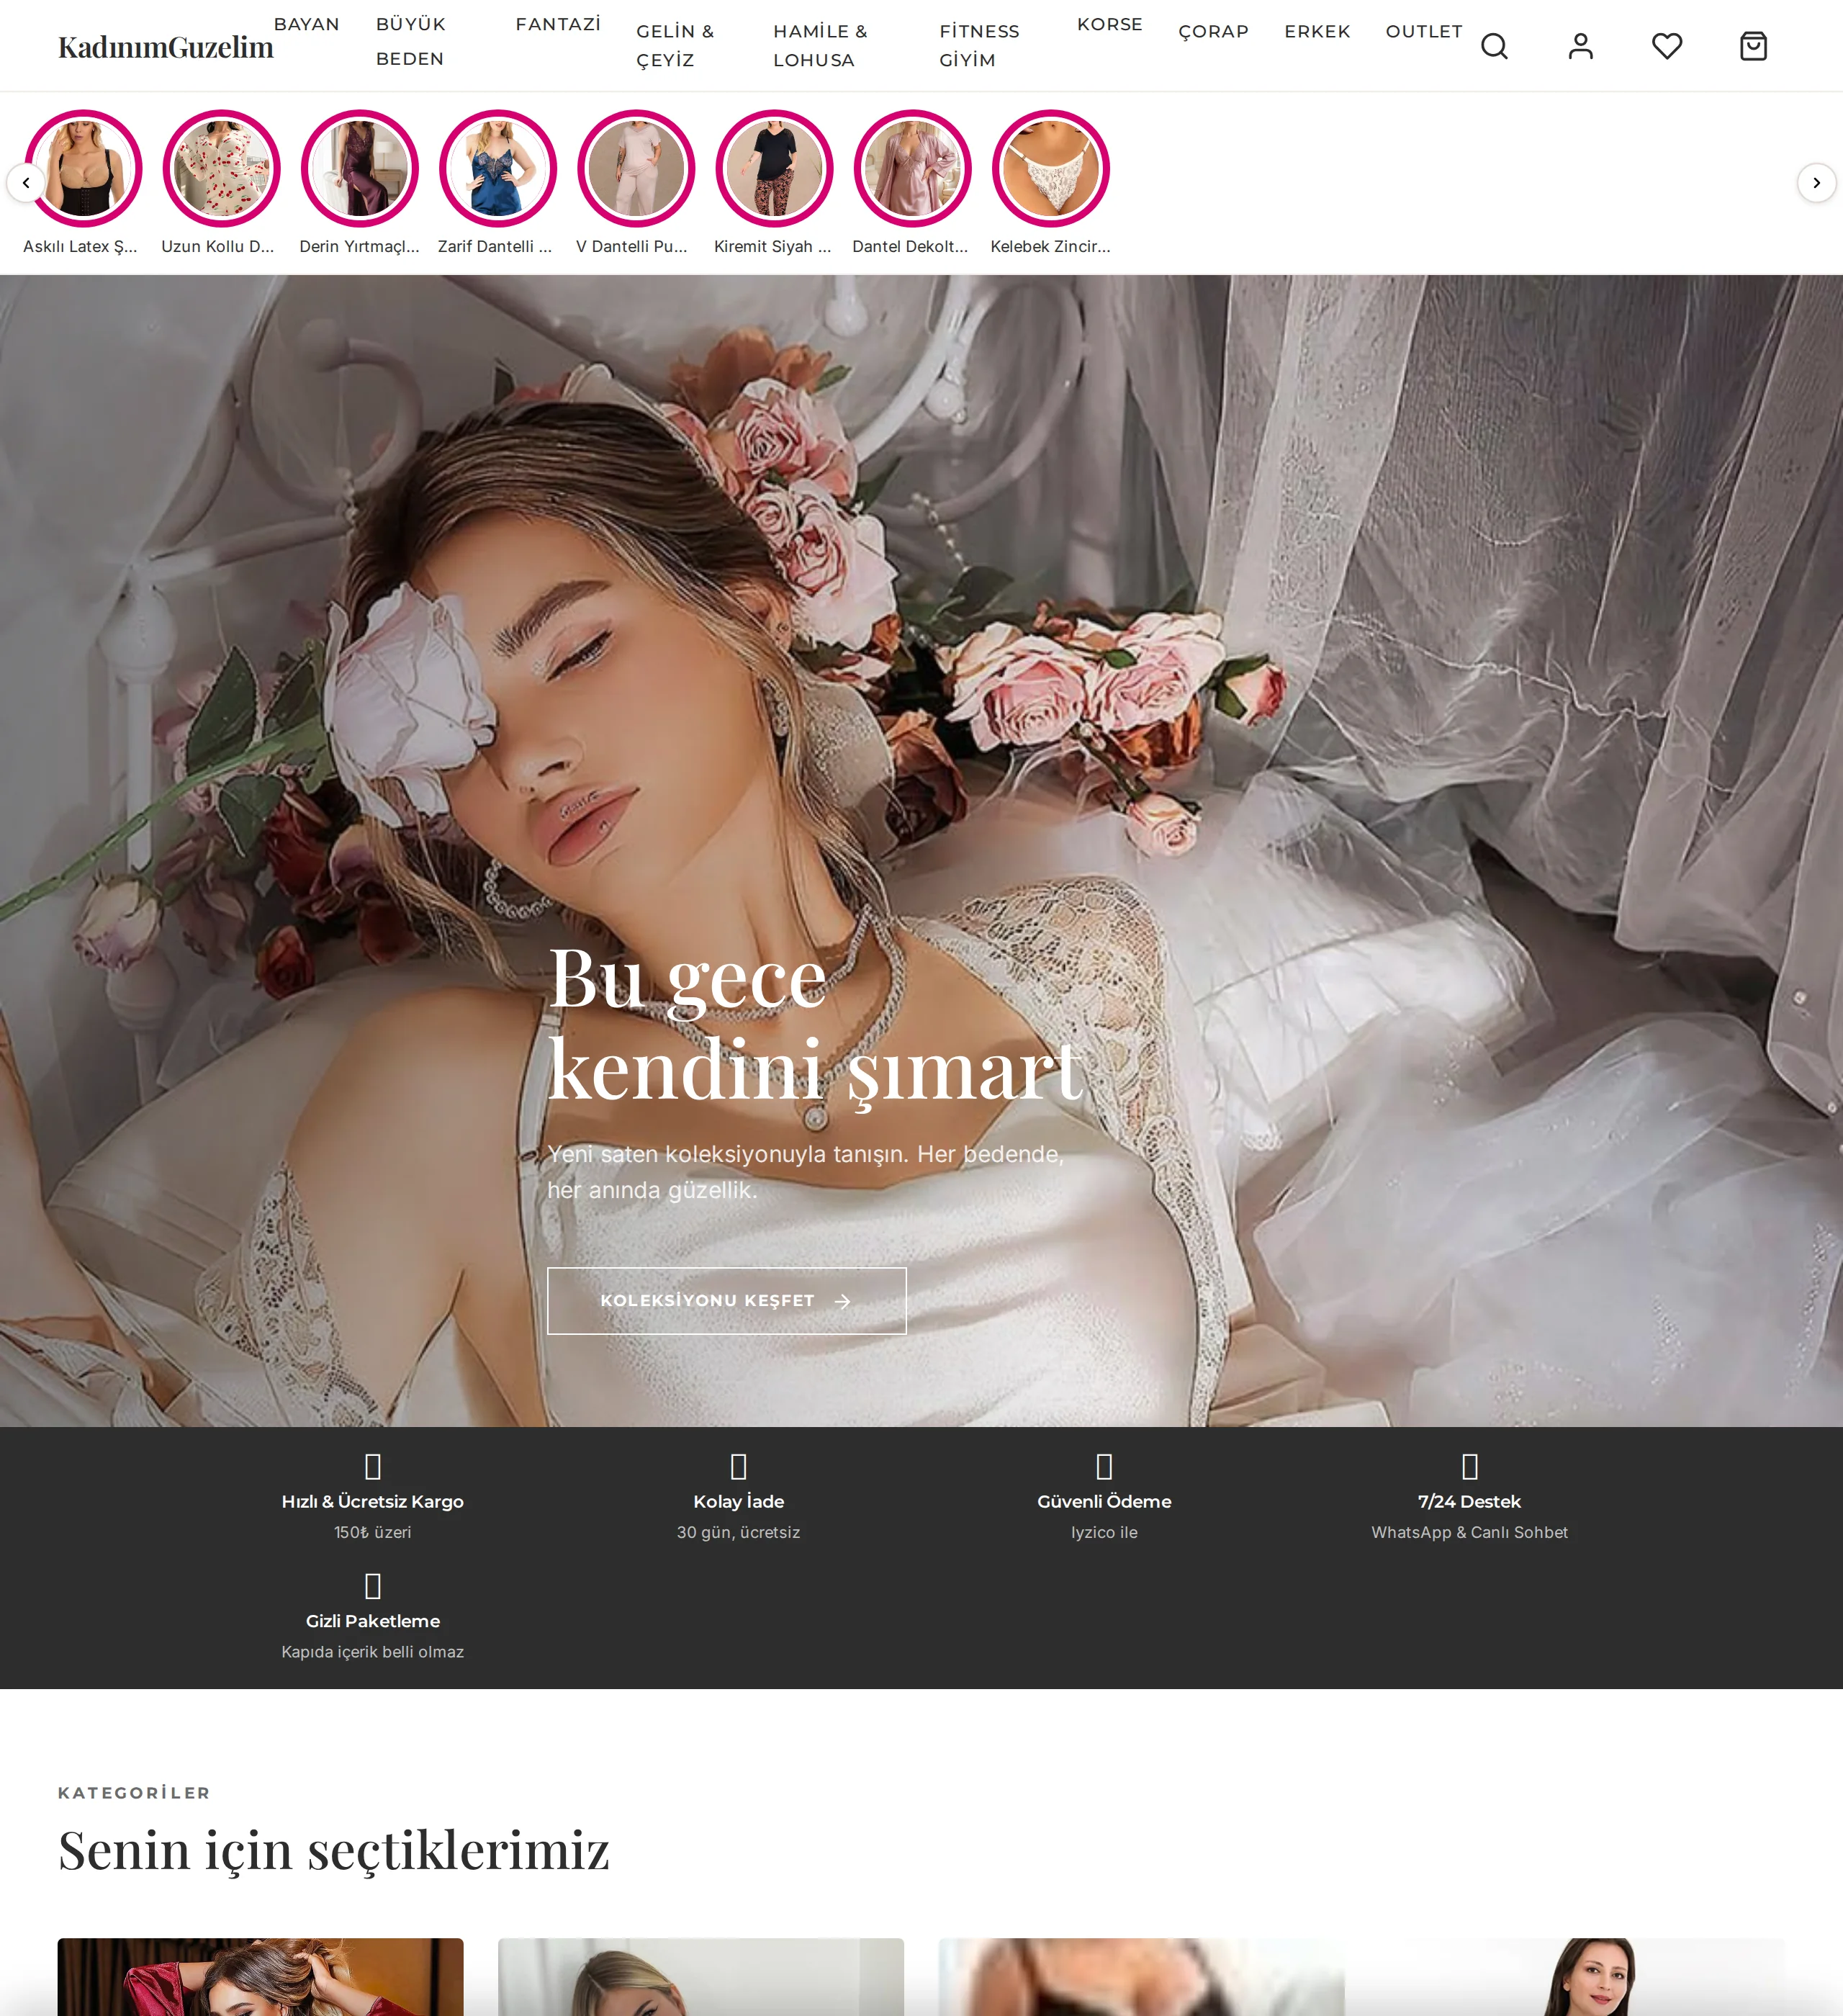Image resolution: width=1843 pixels, height=2016 pixels.
Task: Open Dantel Dekolte story thumbnail
Action: pyautogui.click(x=912, y=168)
